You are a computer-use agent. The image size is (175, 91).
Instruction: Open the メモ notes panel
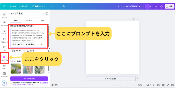point(55,85)
